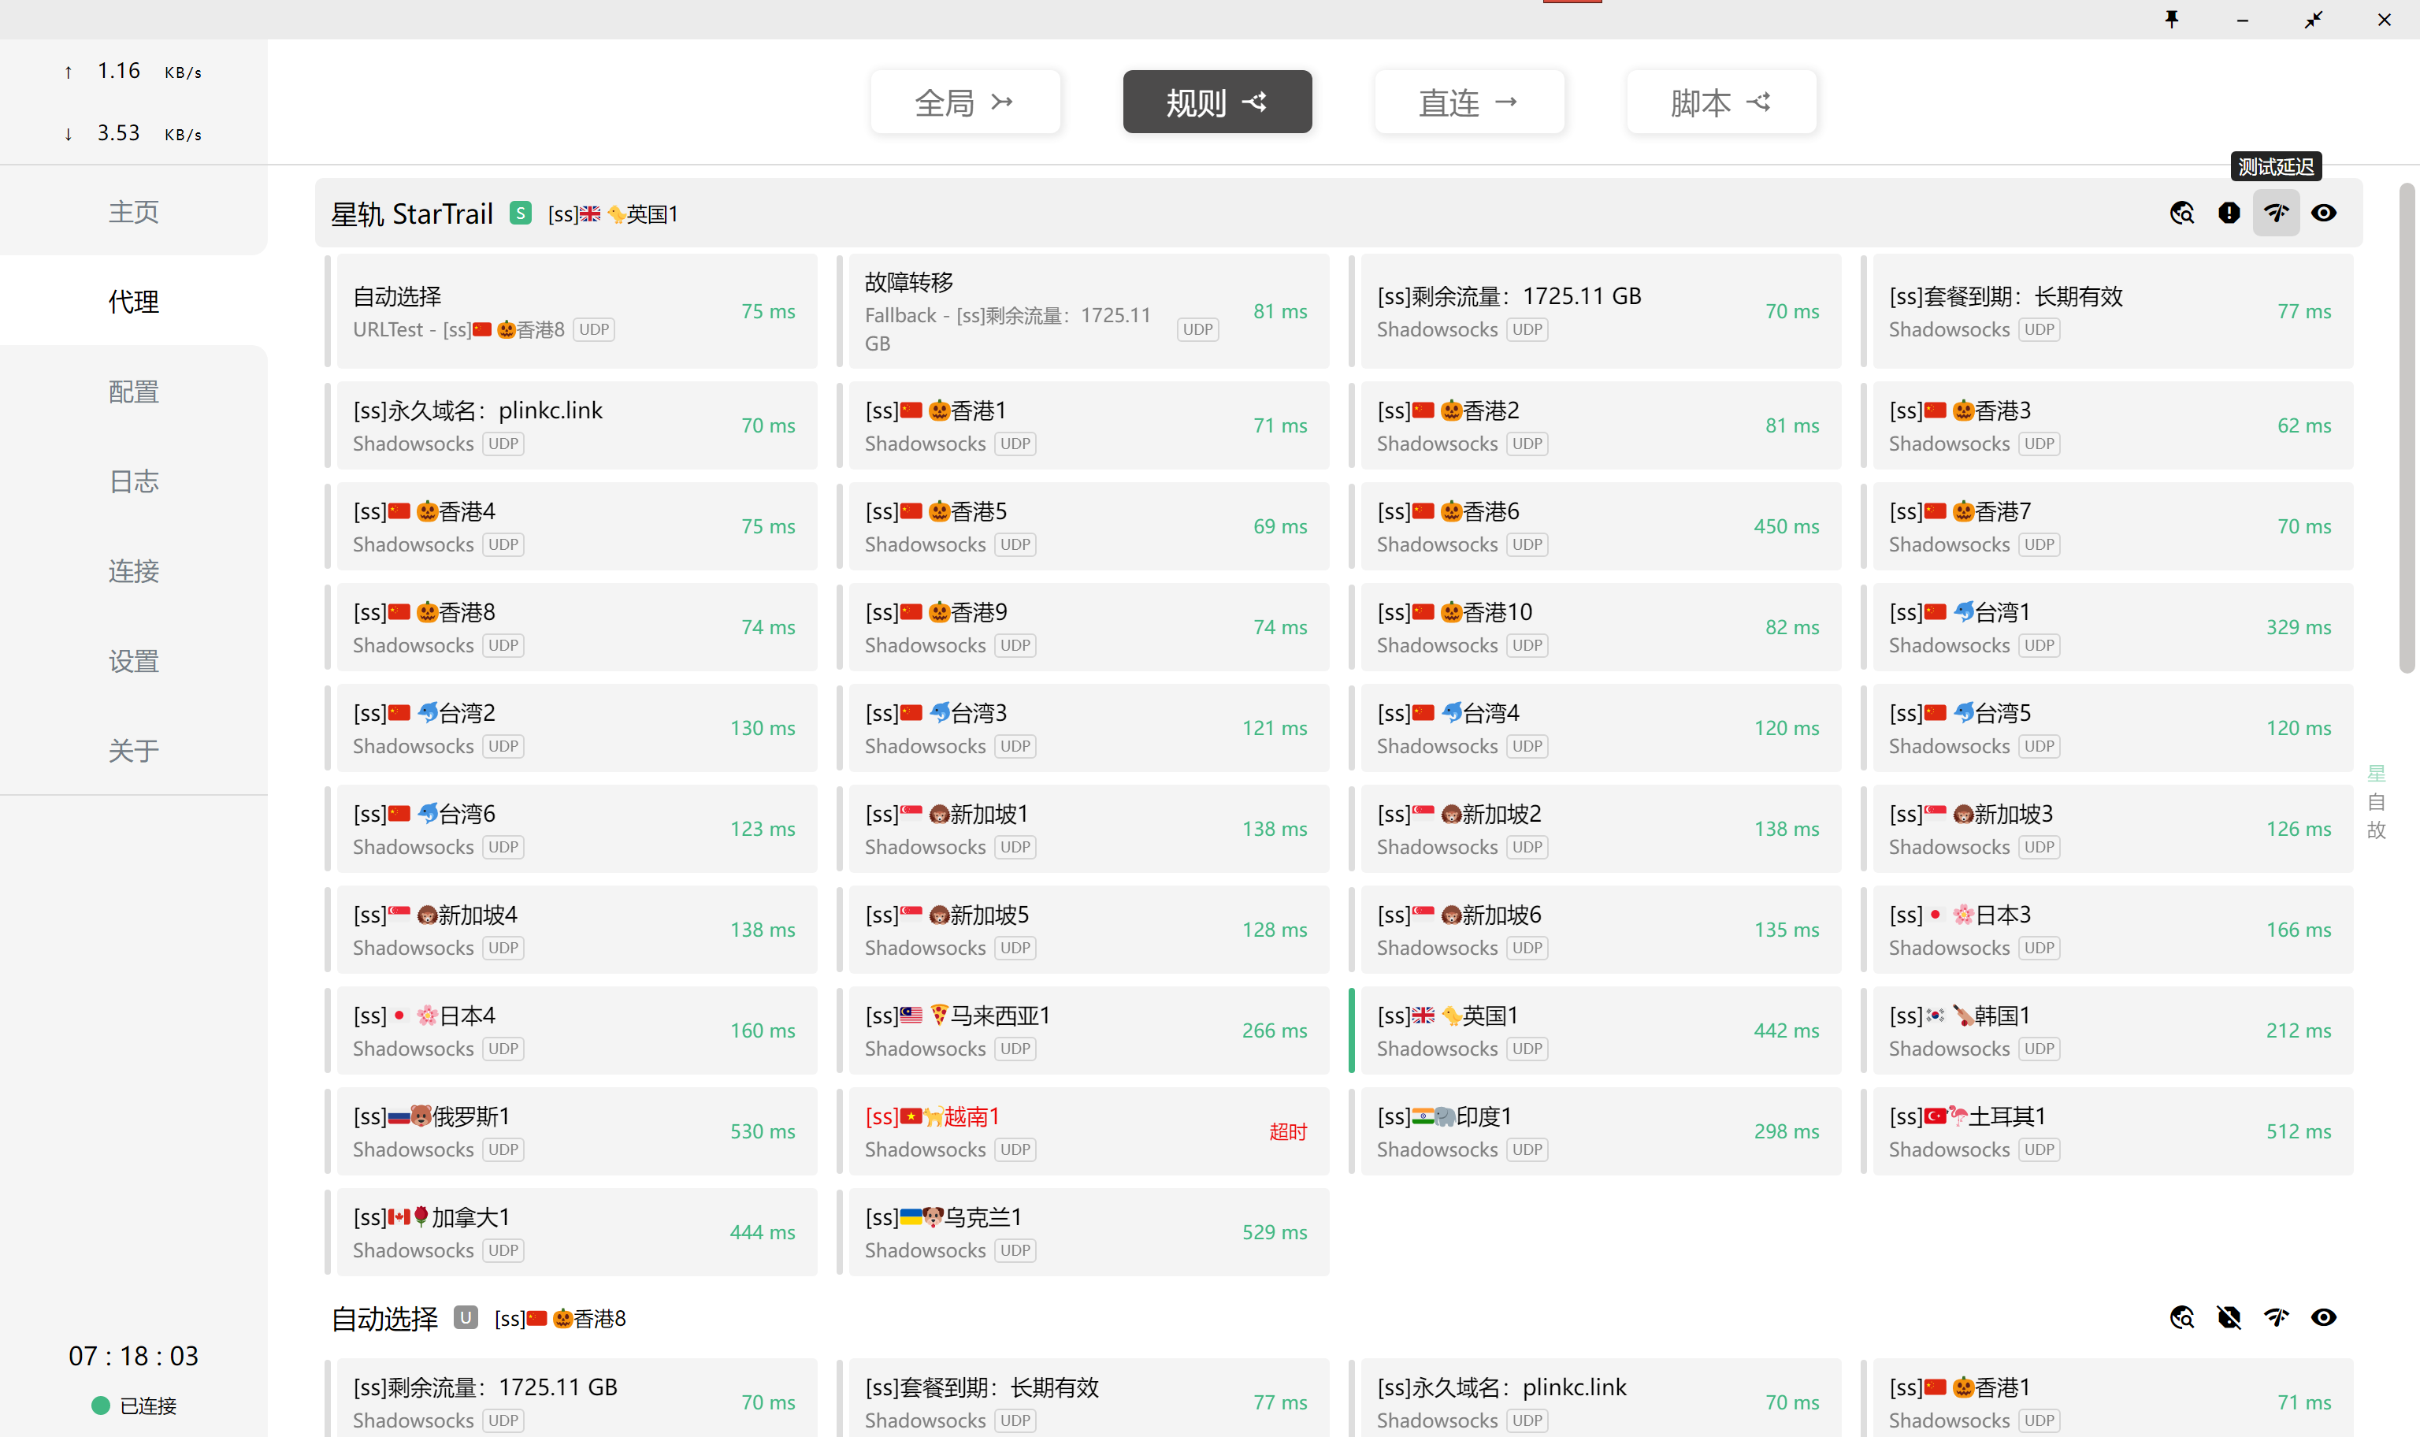Click green S badge beside 星轨 StarTrail
The width and height of the screenshot is (2420, 1437).
pyautogui.click(x=521, y=213)
